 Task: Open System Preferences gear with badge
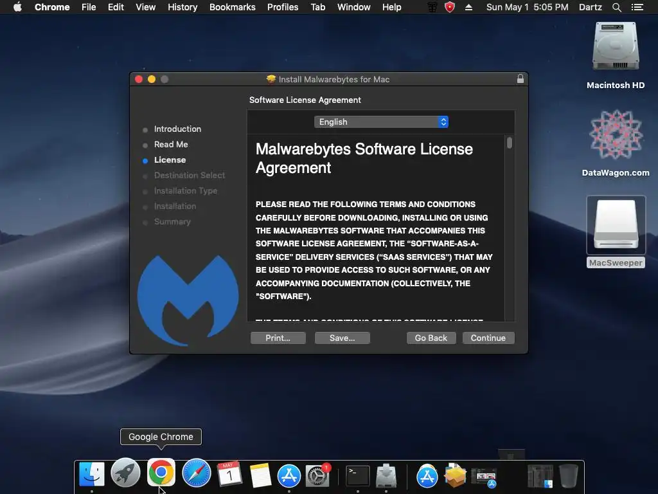click(x=317, y=475)
